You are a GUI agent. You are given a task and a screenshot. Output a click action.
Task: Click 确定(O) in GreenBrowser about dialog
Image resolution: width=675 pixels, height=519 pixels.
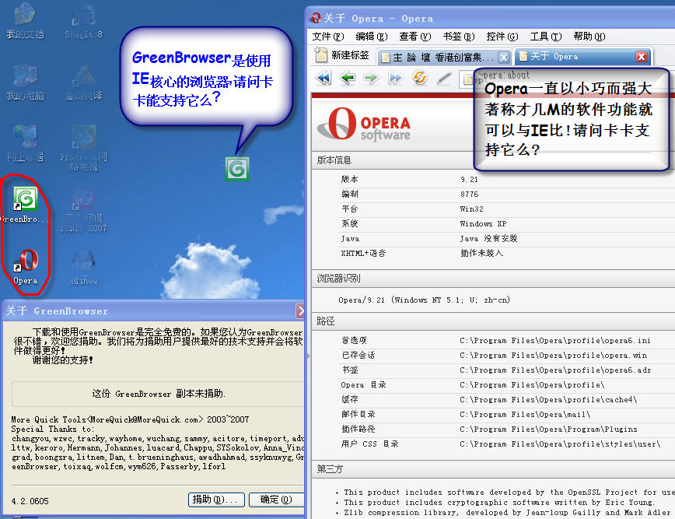pos(276,500)
